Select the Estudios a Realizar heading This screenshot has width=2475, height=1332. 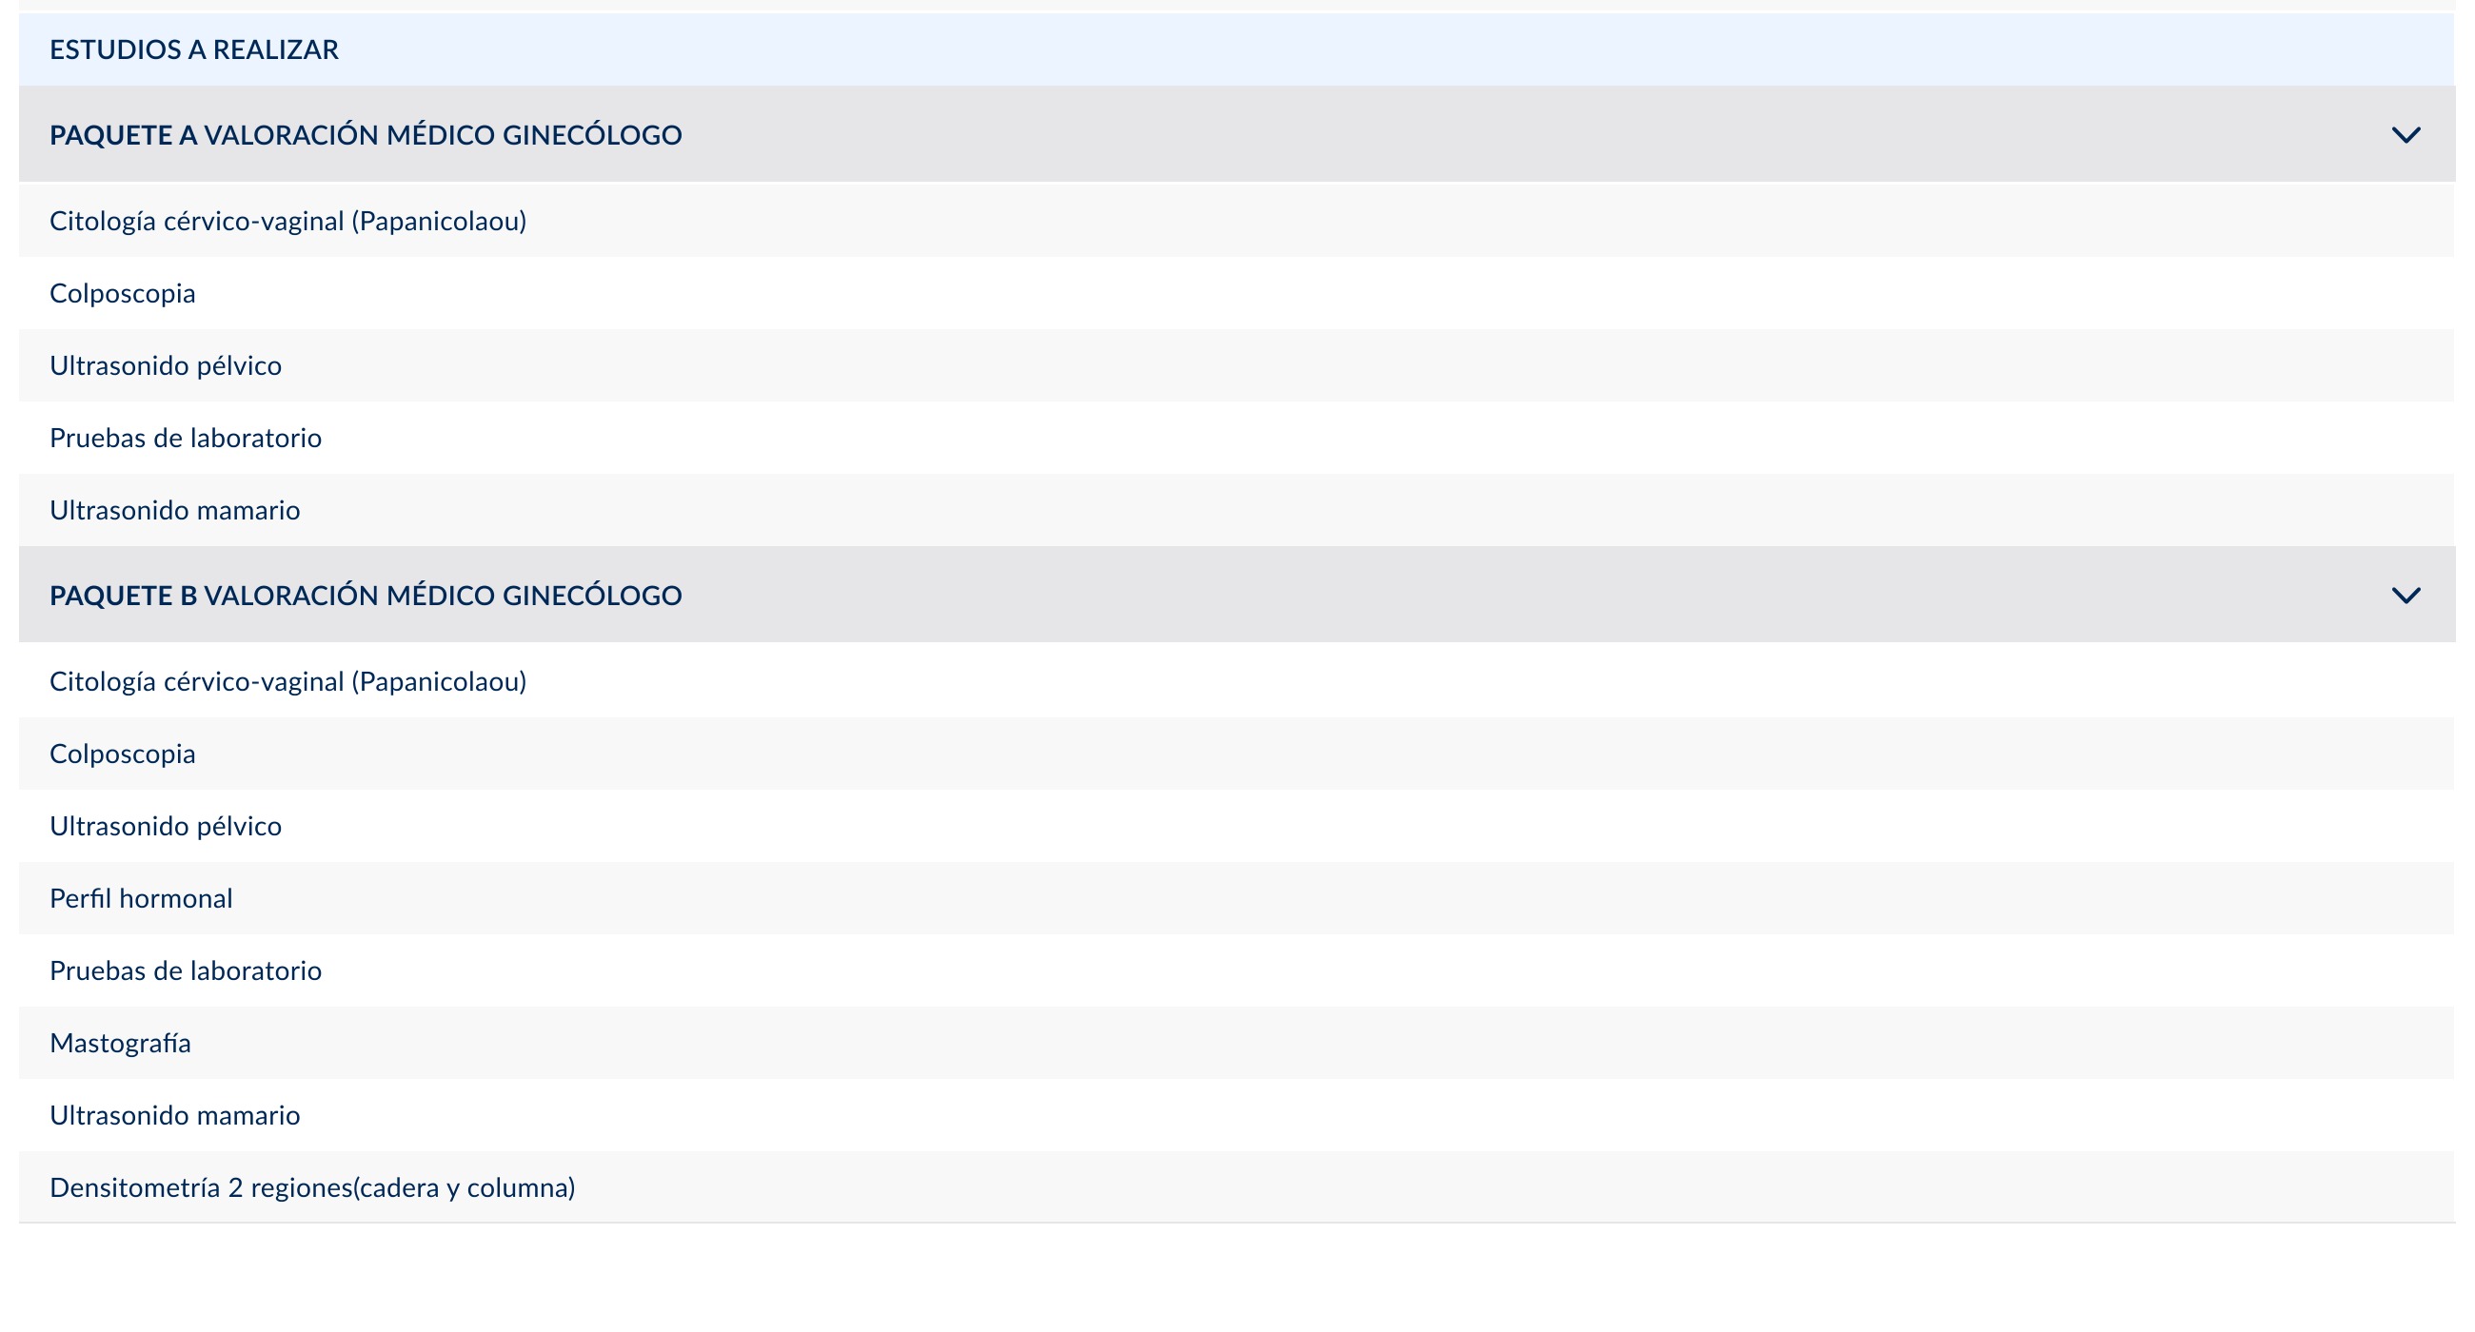(194, 49)
